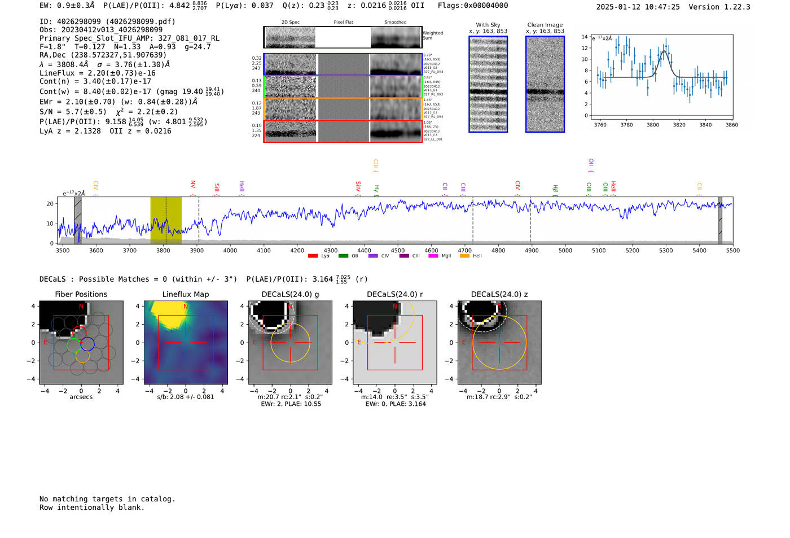Click the Q(z): 0.23 header value

[x=311, y=6]
